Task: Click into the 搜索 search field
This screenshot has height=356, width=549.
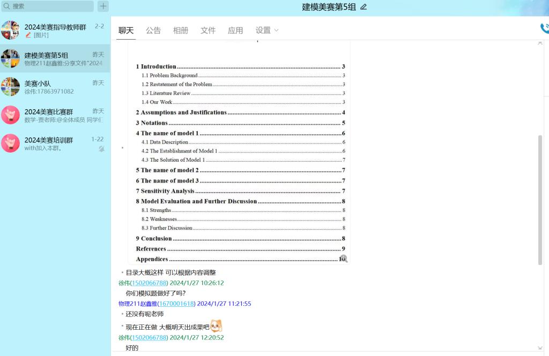Action: pos(51,6)
